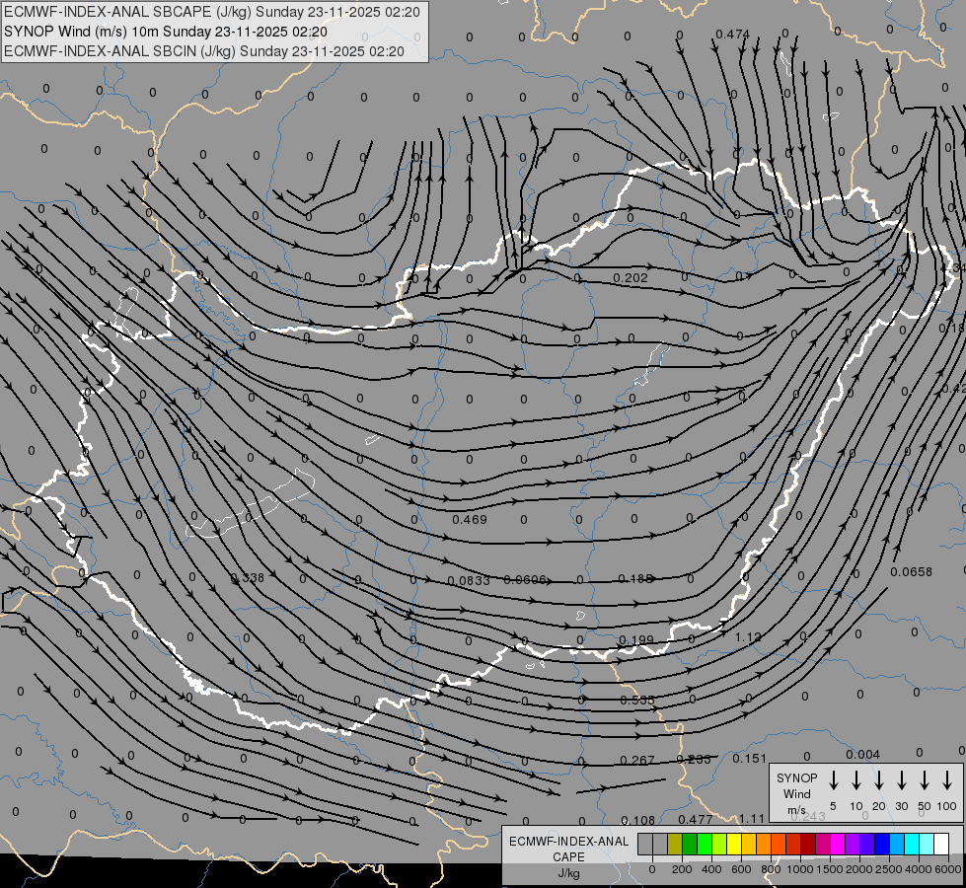Click the 1.11 CAPE value on map

(752, 818)
